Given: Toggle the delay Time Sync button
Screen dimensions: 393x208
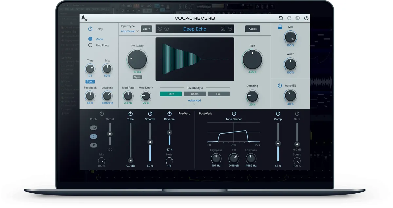Looking at the screenshot, I should pyautogui.click(x=90, y=81).
